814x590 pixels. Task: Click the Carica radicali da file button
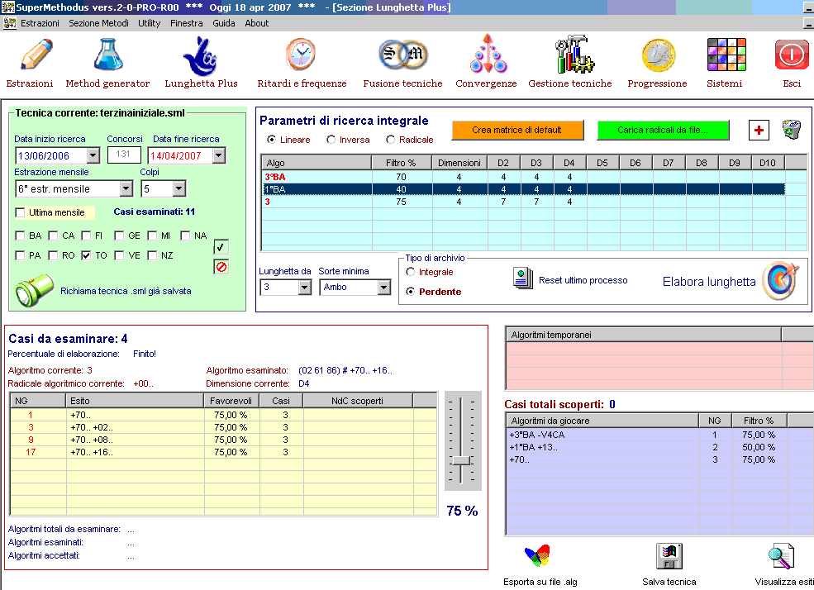[663, 131]
